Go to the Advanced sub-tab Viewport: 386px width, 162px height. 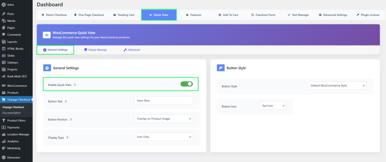pyautogui.click(x=132, y=50)
